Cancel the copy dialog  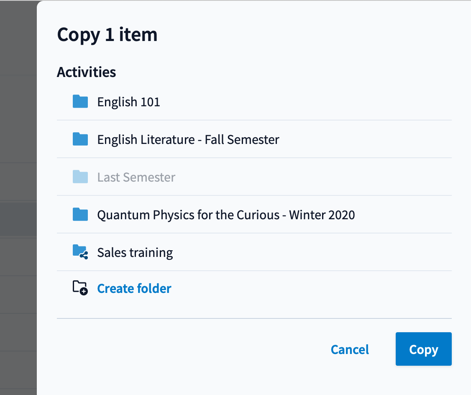[x=350, y=349]
